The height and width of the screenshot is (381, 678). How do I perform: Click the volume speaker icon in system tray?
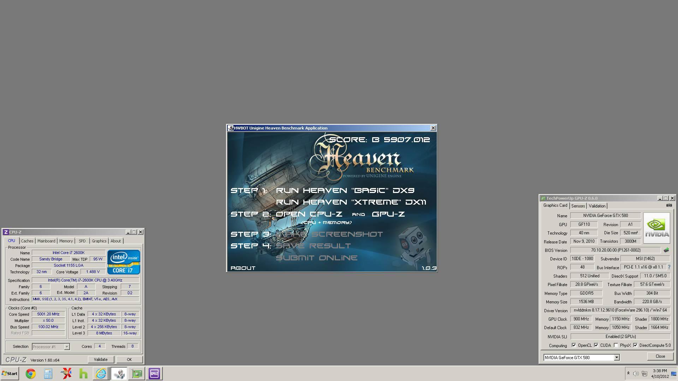point(636,374)
